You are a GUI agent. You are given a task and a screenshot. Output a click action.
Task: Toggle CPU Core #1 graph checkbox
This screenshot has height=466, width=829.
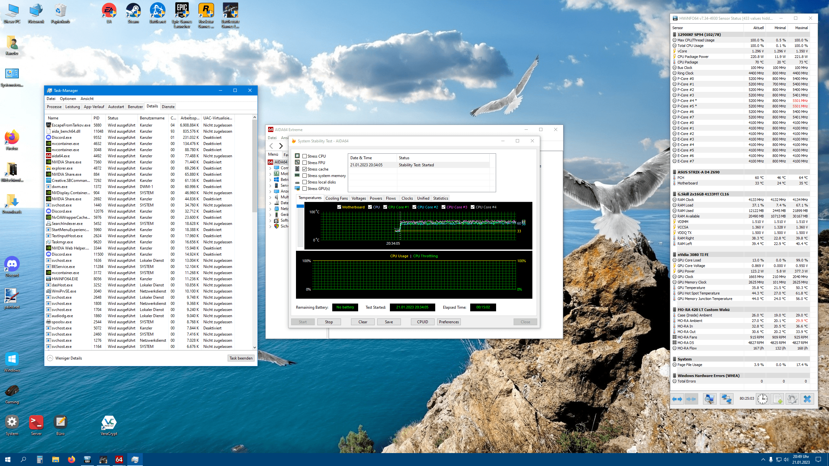click(385, 207)
